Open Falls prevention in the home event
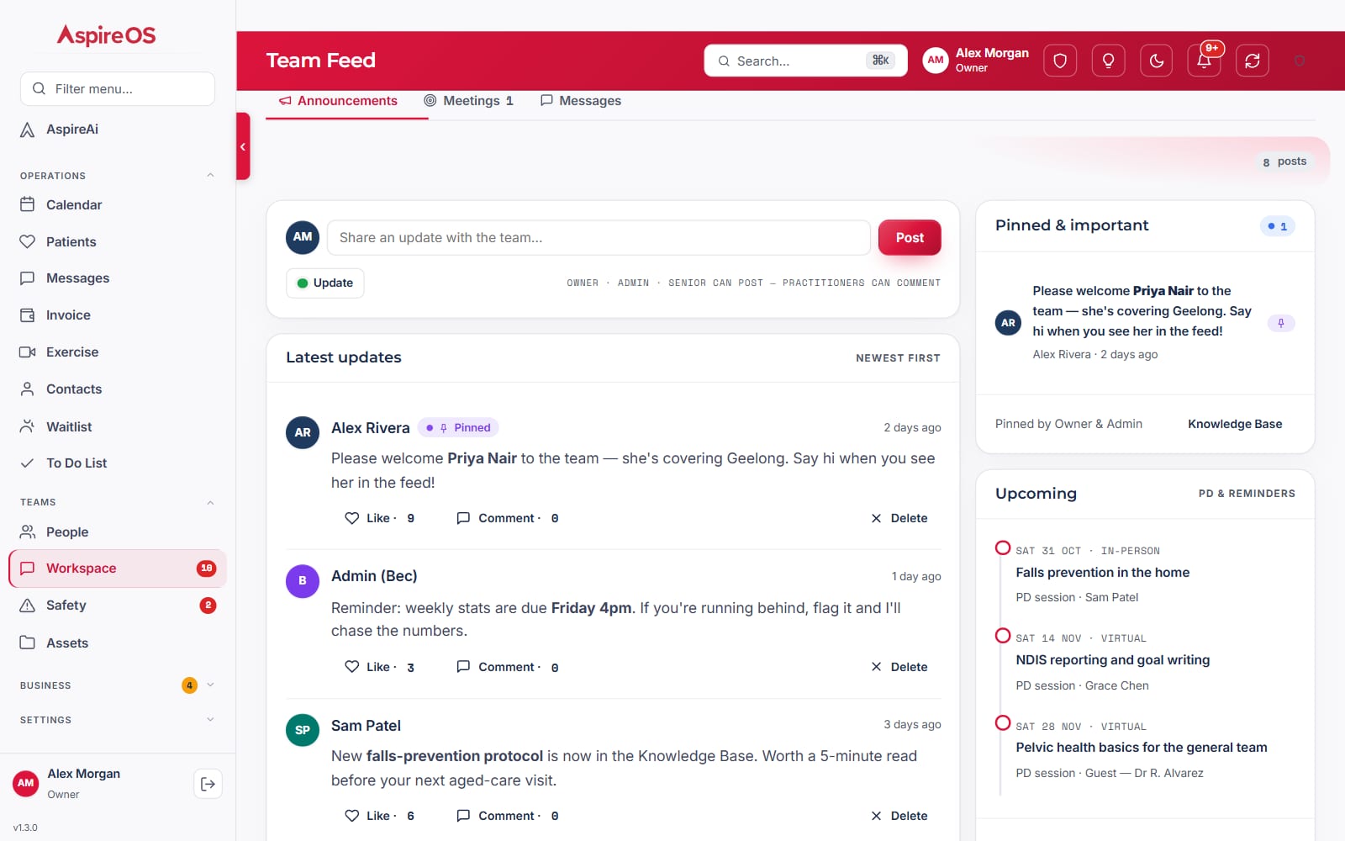This screenshot has height=841, width=1345. [x=1102, y=573]
